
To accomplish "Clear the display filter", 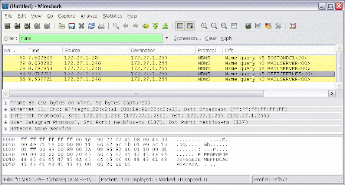I will 210,38.
